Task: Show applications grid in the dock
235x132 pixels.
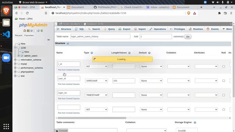Action: pos(6,126)
